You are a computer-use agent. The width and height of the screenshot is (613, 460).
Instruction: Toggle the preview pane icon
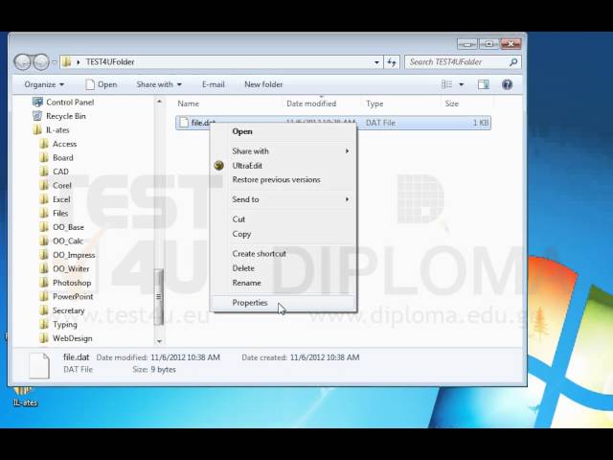pos(483,84)
